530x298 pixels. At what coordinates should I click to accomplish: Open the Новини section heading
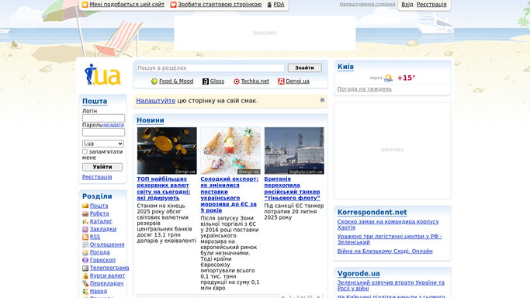coord(151,120)
